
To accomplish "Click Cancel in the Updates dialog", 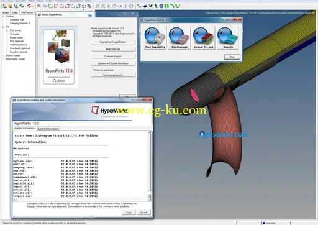I will point(143,213).
